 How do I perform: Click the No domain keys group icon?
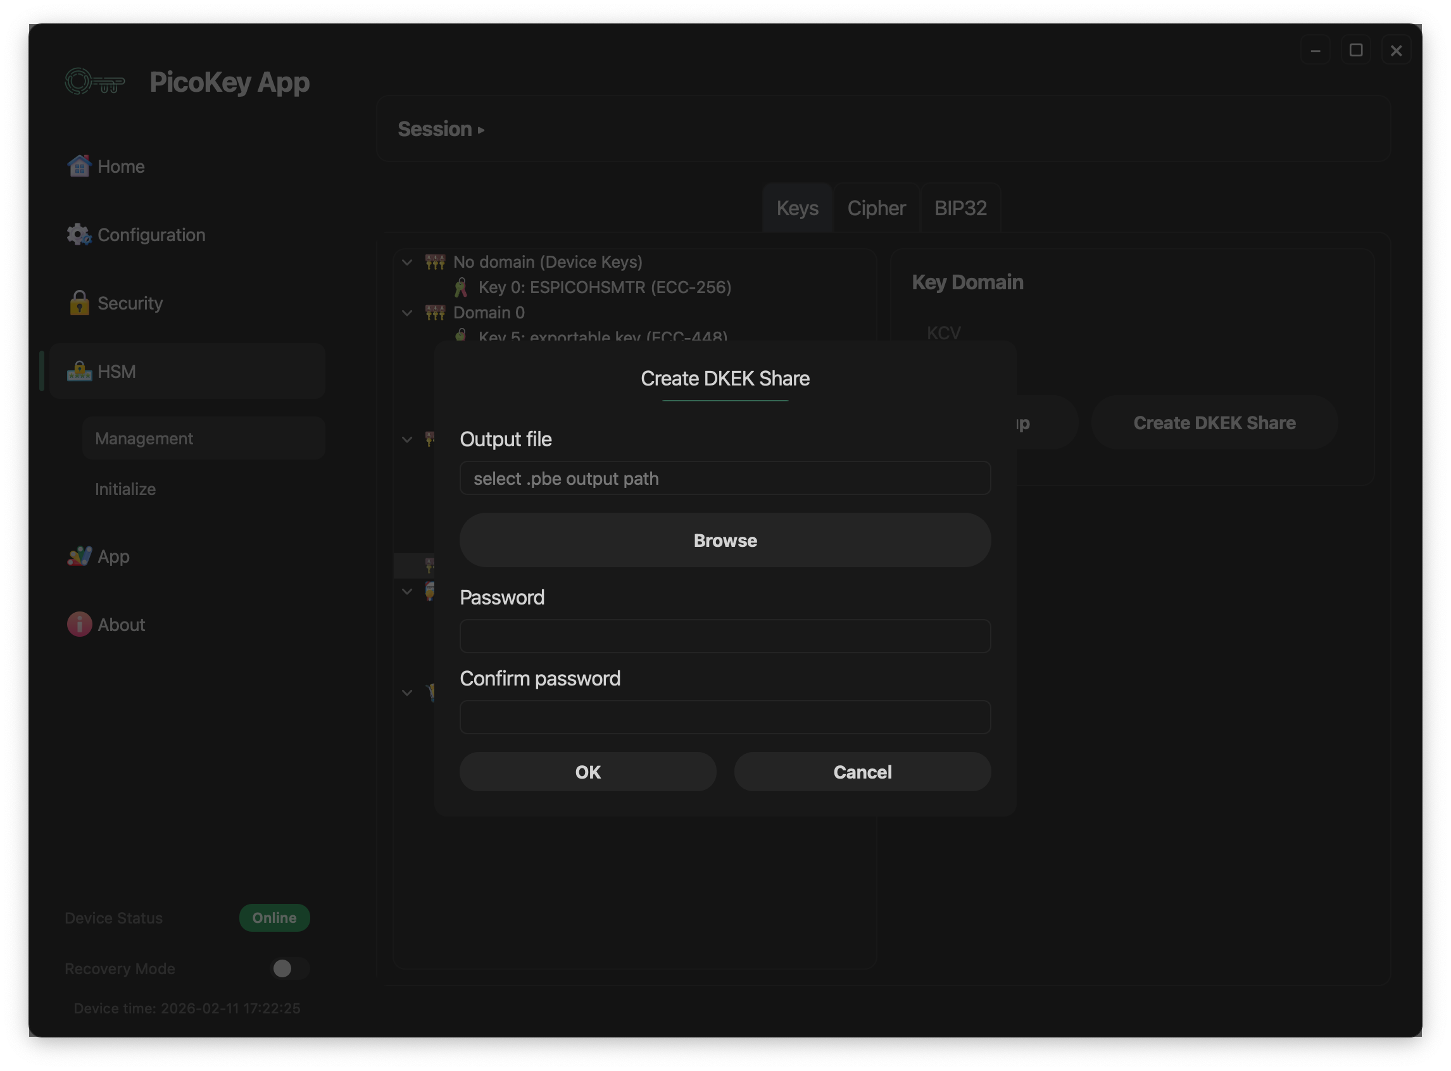(x=435, y=262)
